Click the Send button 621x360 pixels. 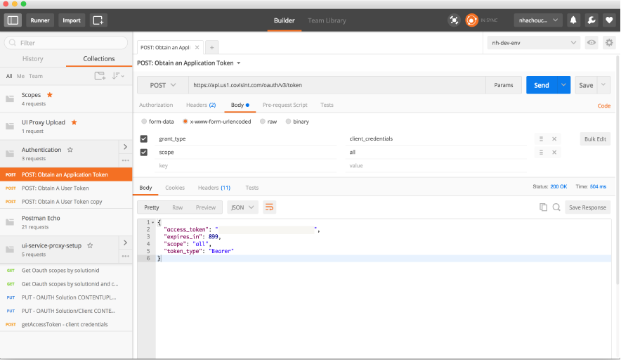pos(541,85)
